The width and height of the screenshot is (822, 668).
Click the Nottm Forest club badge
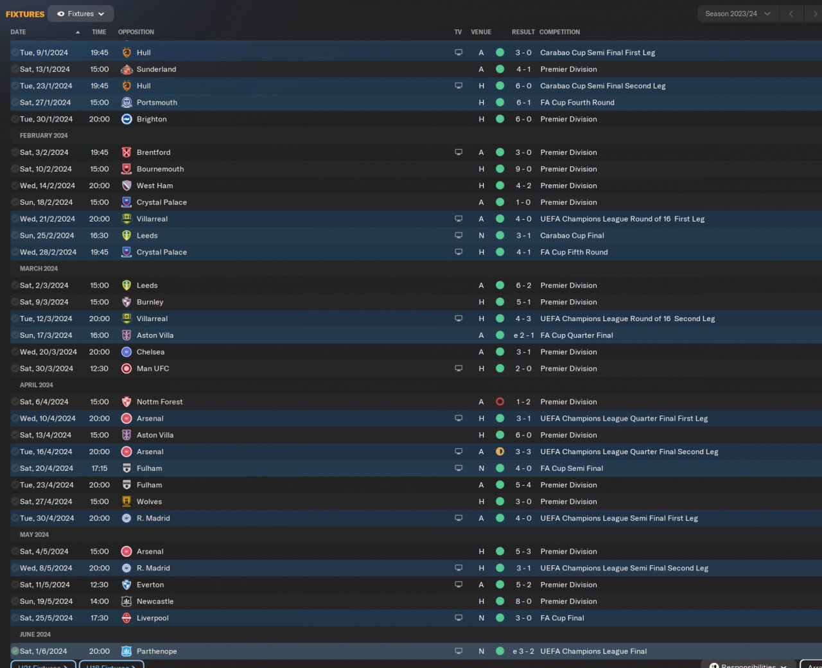(127, 402)
